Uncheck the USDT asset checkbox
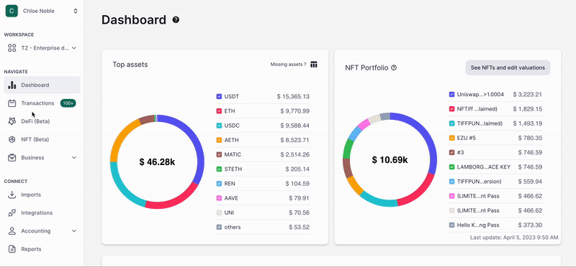Image resolution: width=576 pixels, height=267 pixels. coord(219,97)
